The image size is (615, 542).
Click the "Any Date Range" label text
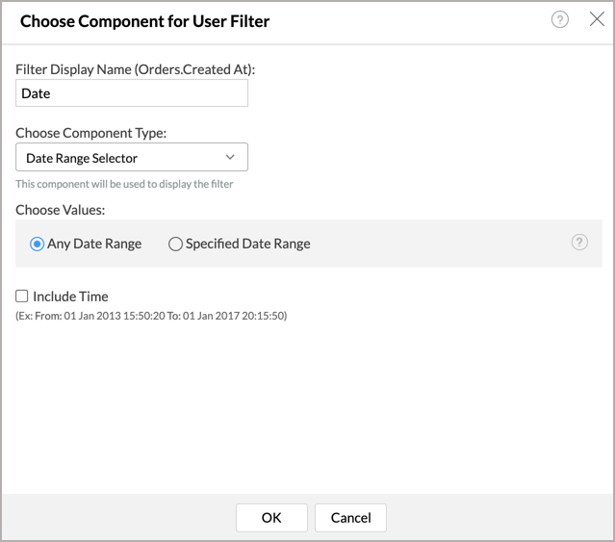(x=94, y=245)
